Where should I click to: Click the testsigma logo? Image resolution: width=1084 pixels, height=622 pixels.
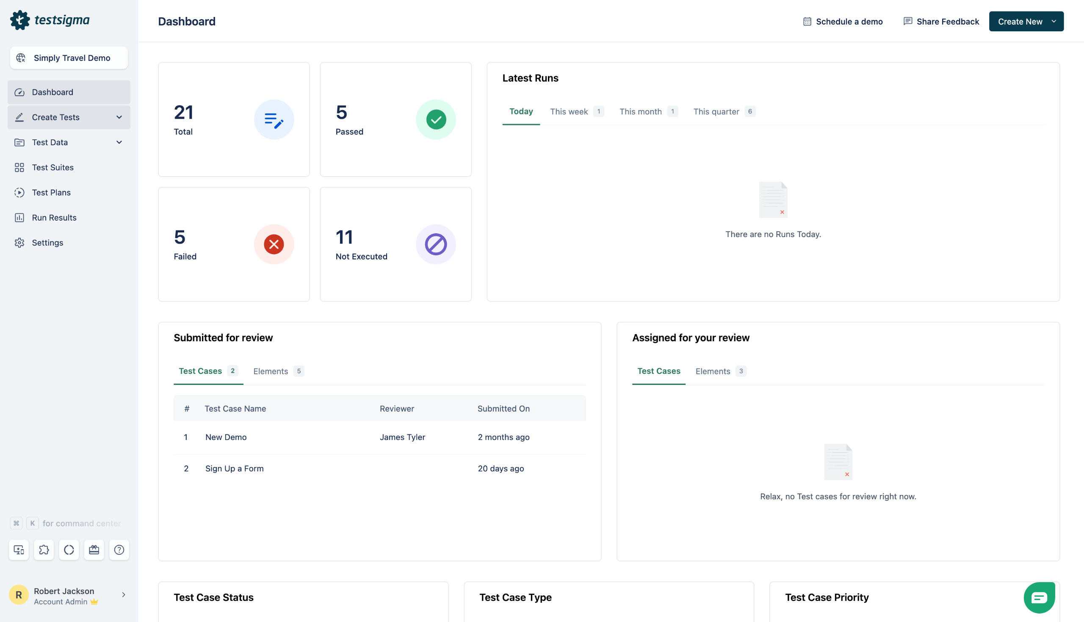[x=50, y=20]
